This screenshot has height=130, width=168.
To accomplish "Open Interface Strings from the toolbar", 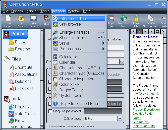I will click(124, 21).
